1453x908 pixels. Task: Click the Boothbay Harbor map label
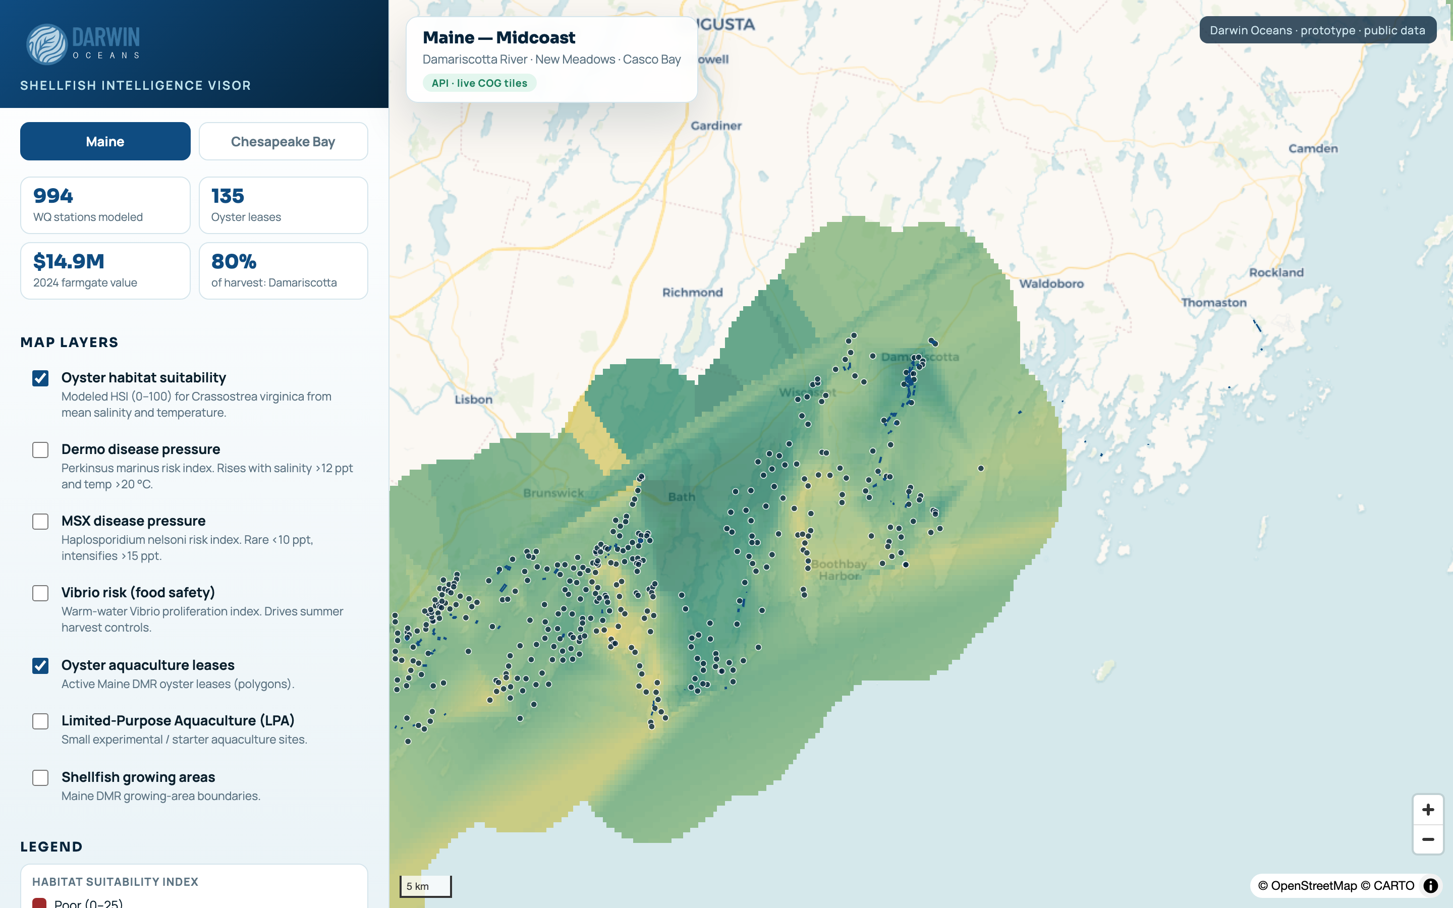click(x=839, y=570)
